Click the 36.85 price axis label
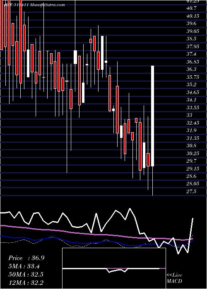This screenshot has width=207, height=289. pyautogui.click(x=193, y=62)
